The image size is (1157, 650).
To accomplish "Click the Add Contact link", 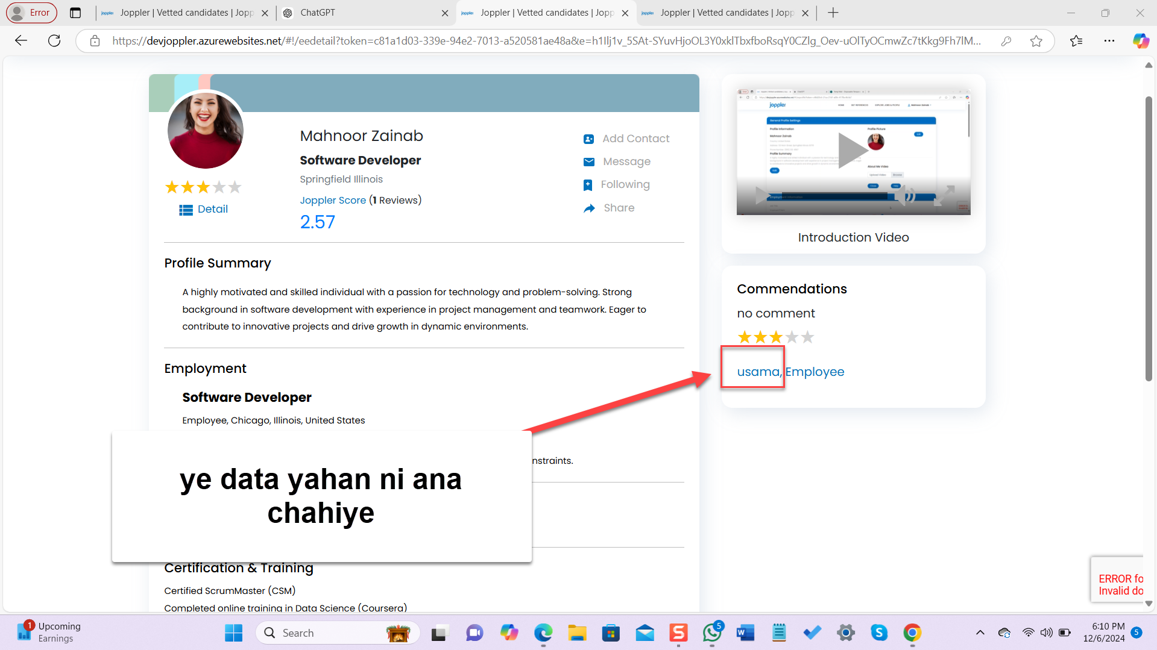I will (x=635, y=139).
